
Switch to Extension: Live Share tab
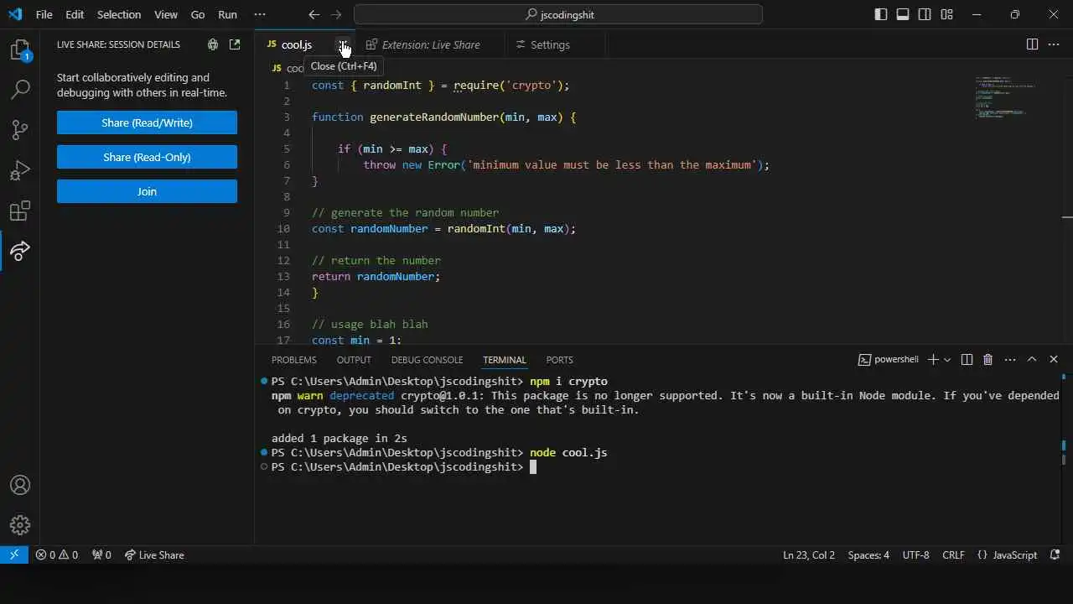pos(431,44)
